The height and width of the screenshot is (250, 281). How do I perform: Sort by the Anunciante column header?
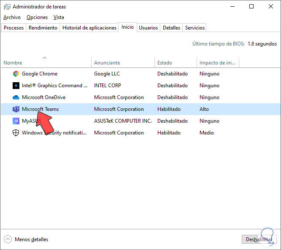(123, 63)
